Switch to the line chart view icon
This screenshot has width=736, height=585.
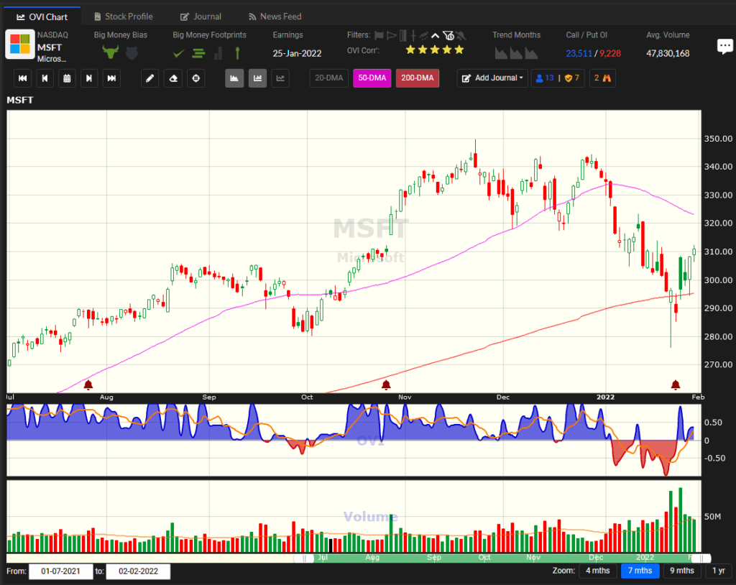tap(280, 78)
